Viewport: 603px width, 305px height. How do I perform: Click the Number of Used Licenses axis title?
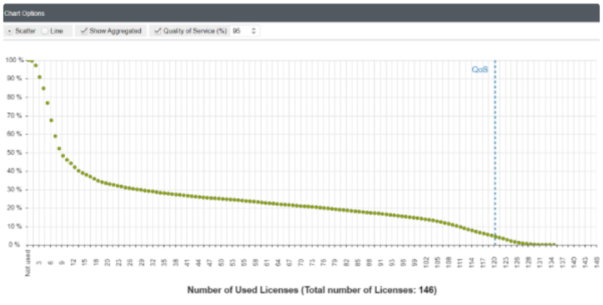(x=312, y=290)
